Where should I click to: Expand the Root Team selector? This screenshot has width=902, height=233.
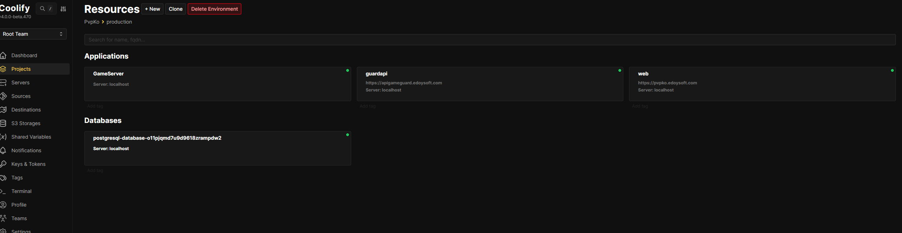point(33,34)
